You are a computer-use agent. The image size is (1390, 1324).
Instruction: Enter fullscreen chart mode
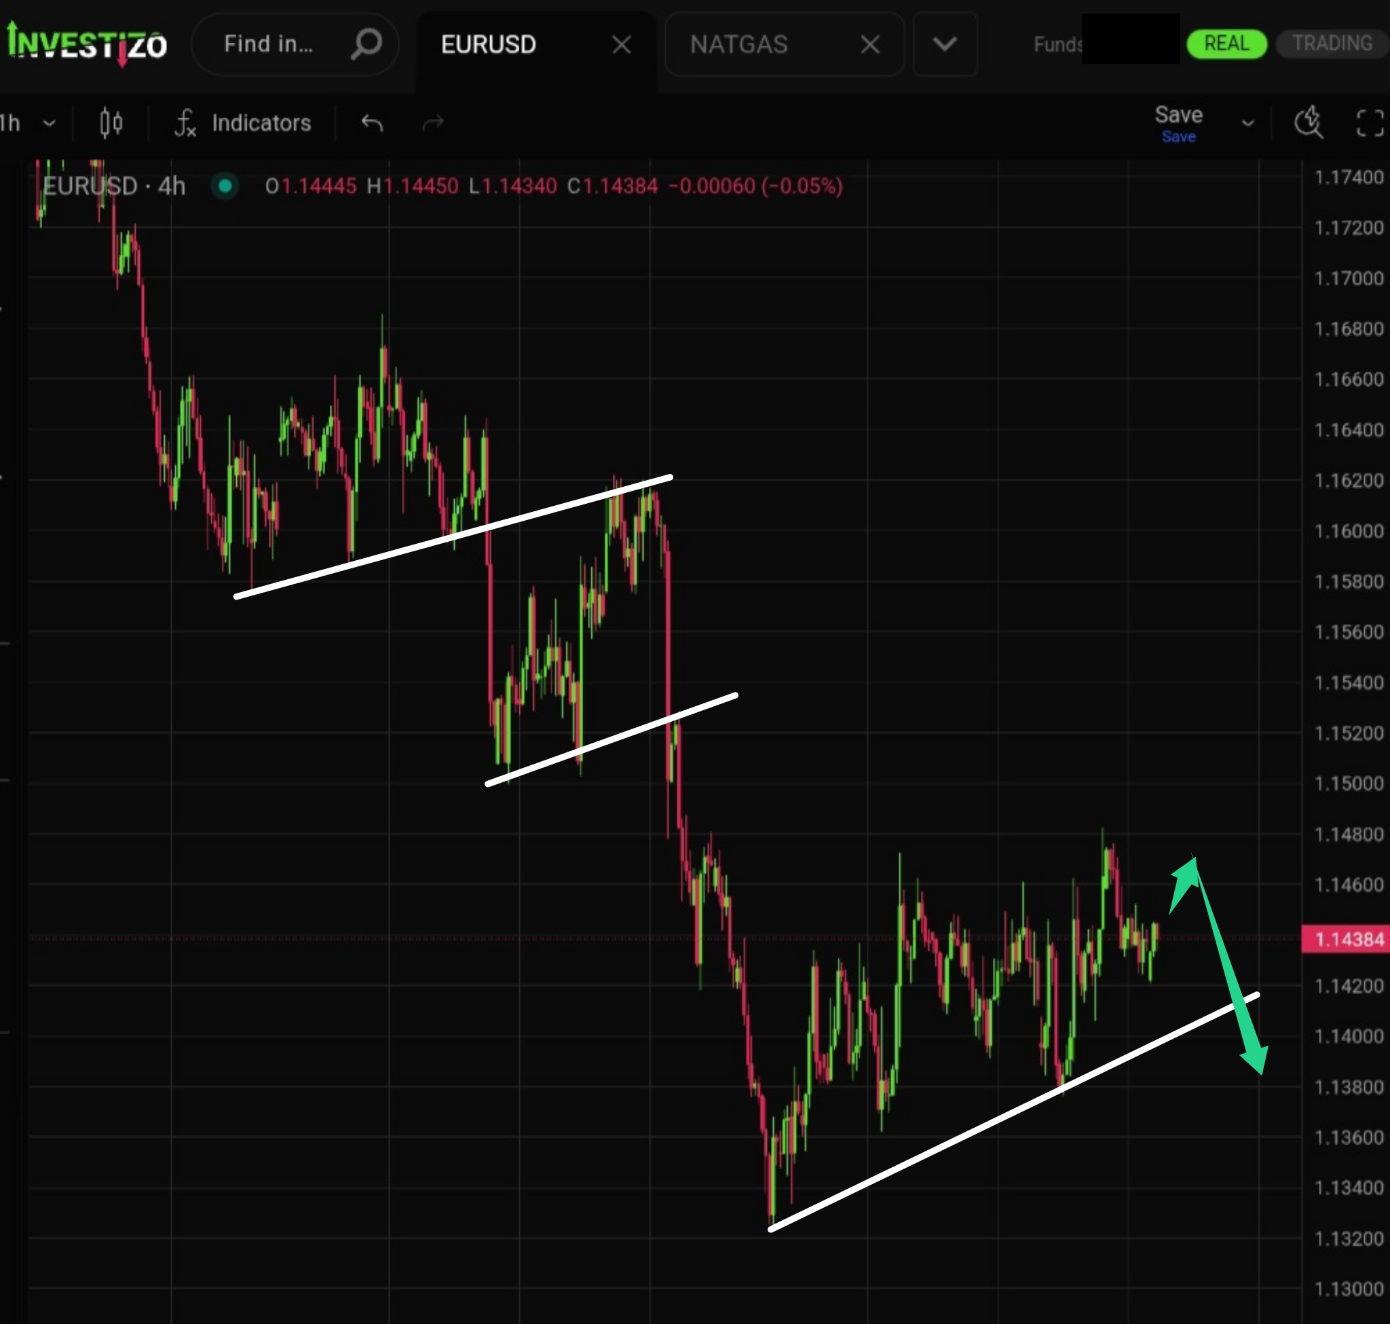1370,123
